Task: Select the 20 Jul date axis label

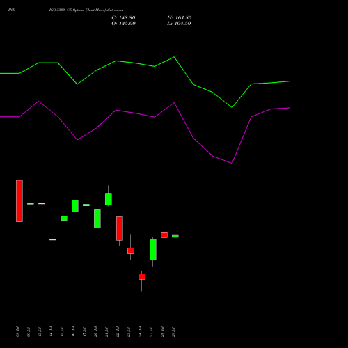Action: pos(95,332)
